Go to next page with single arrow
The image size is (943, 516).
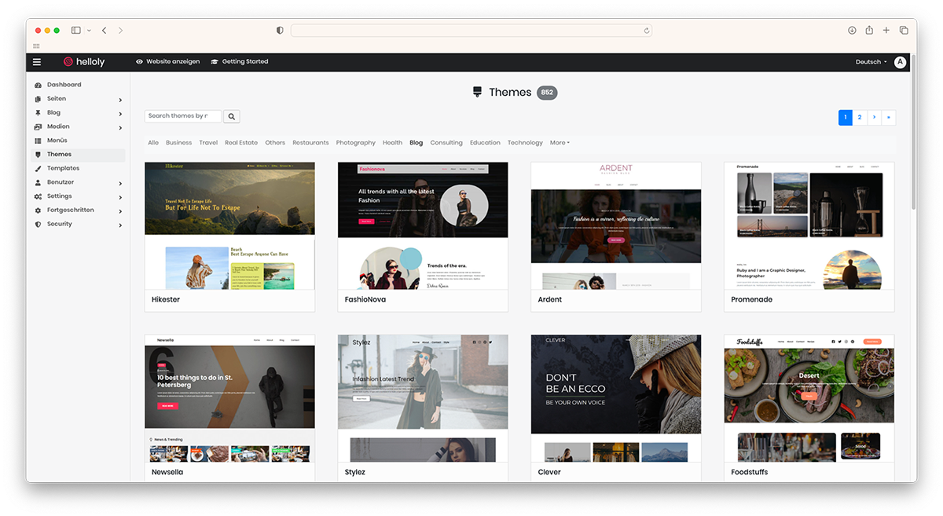coord(874,118)
